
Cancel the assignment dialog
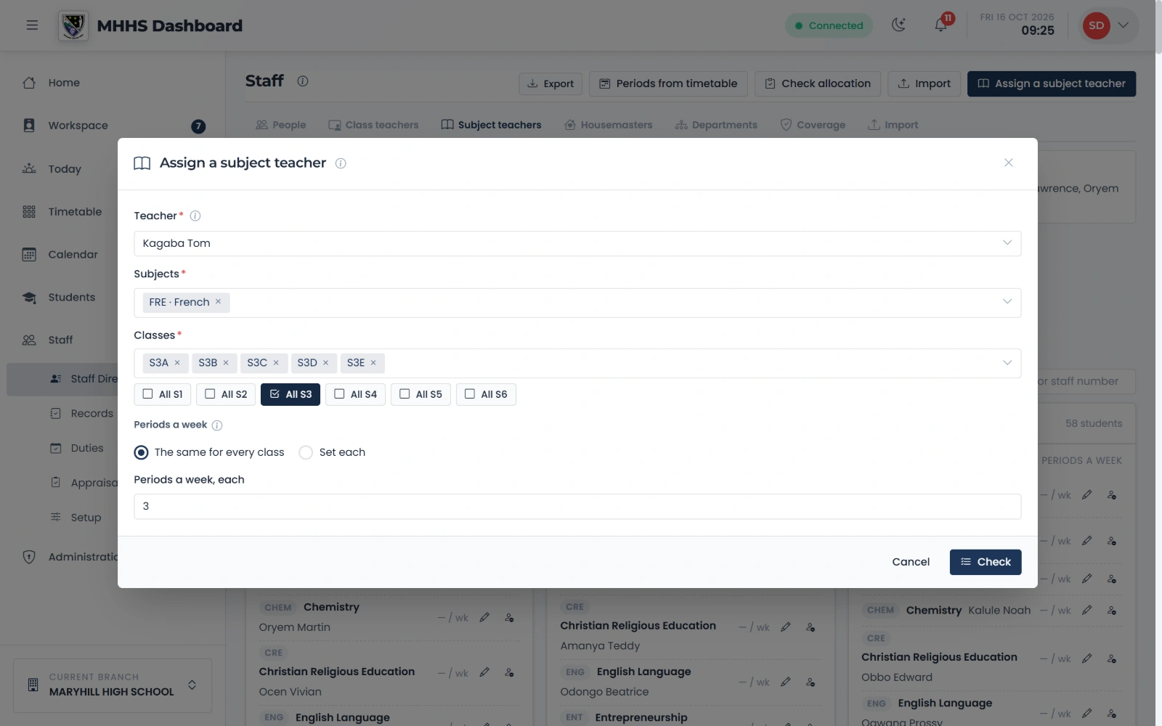coord(911,562)
